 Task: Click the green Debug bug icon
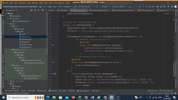(x=140, y=7)
